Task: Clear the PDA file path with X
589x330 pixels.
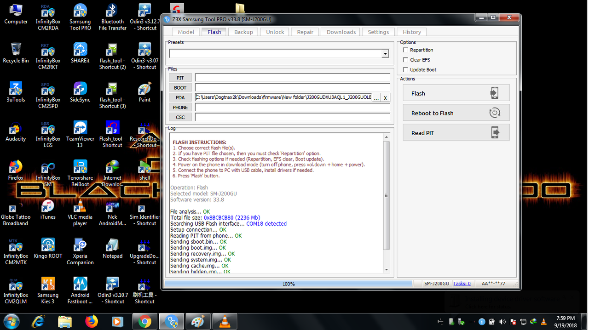Action: coord(386,97)
